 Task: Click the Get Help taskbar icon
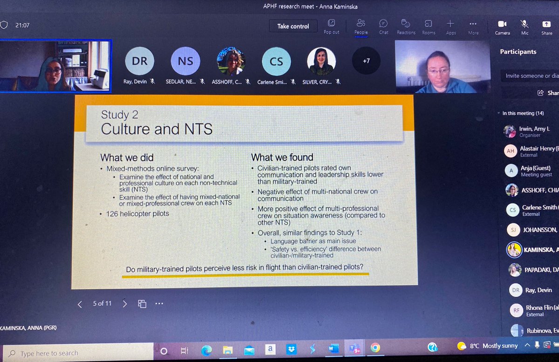click(x=433, y=347)
